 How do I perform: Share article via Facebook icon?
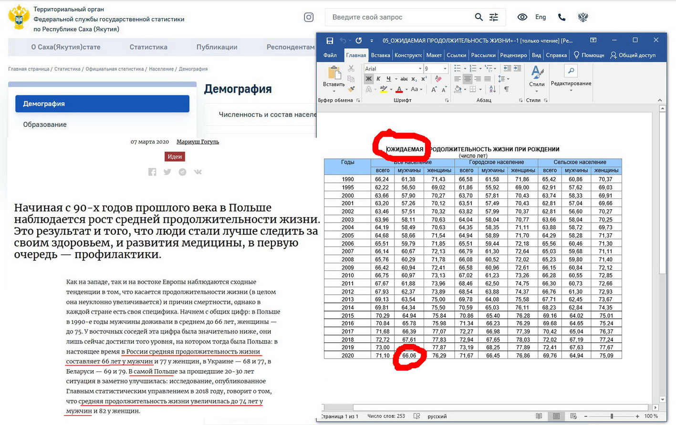pyautogui.click(x=152, y=172)
